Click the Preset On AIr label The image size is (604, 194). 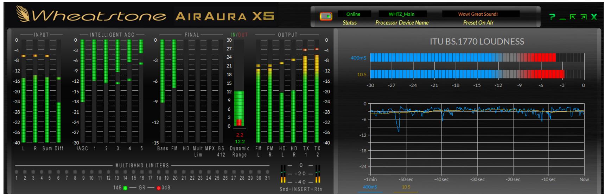click(x=478, y=23)
